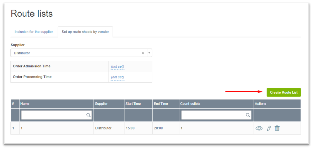Screen dimensions: 313x149
Task: Focus the Name filter text field
Action: pyautogui.click(x=53, y=115)
